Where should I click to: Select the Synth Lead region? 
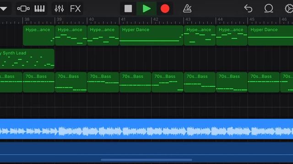click(x=27, y=59)
